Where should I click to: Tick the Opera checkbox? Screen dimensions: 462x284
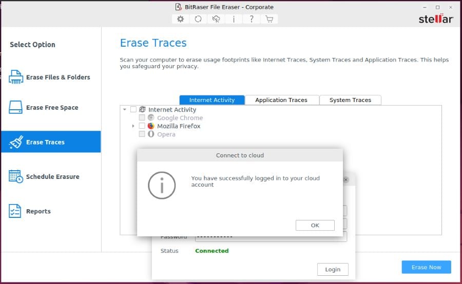(142, 134)
